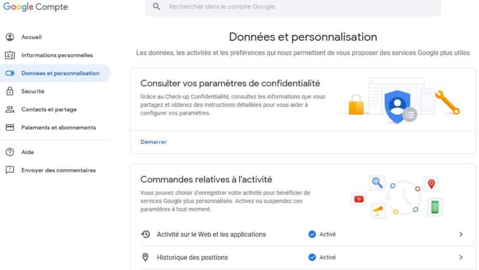This screenshot has width=479, height=270.
Task: Click the Paiements et abonnements card icon
Action: coord(10,127)
